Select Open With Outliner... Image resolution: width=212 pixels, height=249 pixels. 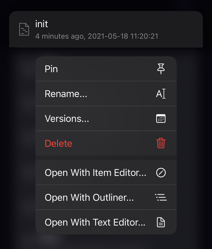[106, 197]
